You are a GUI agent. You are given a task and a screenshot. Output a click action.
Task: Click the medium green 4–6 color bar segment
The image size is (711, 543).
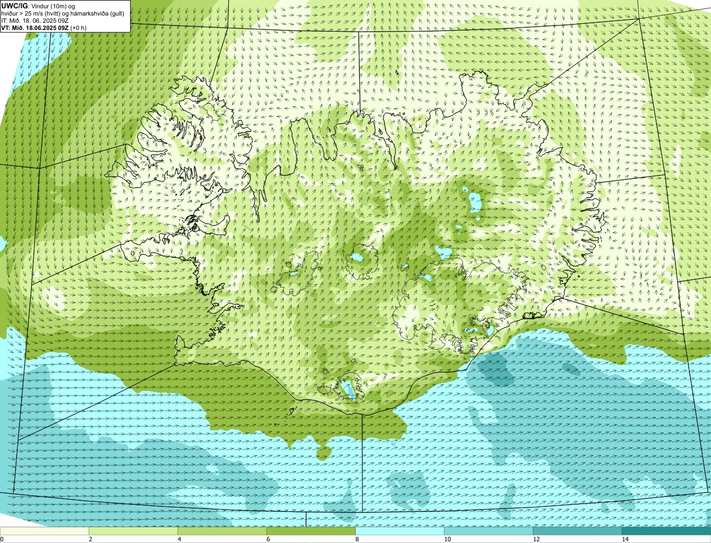click(222, 531)
